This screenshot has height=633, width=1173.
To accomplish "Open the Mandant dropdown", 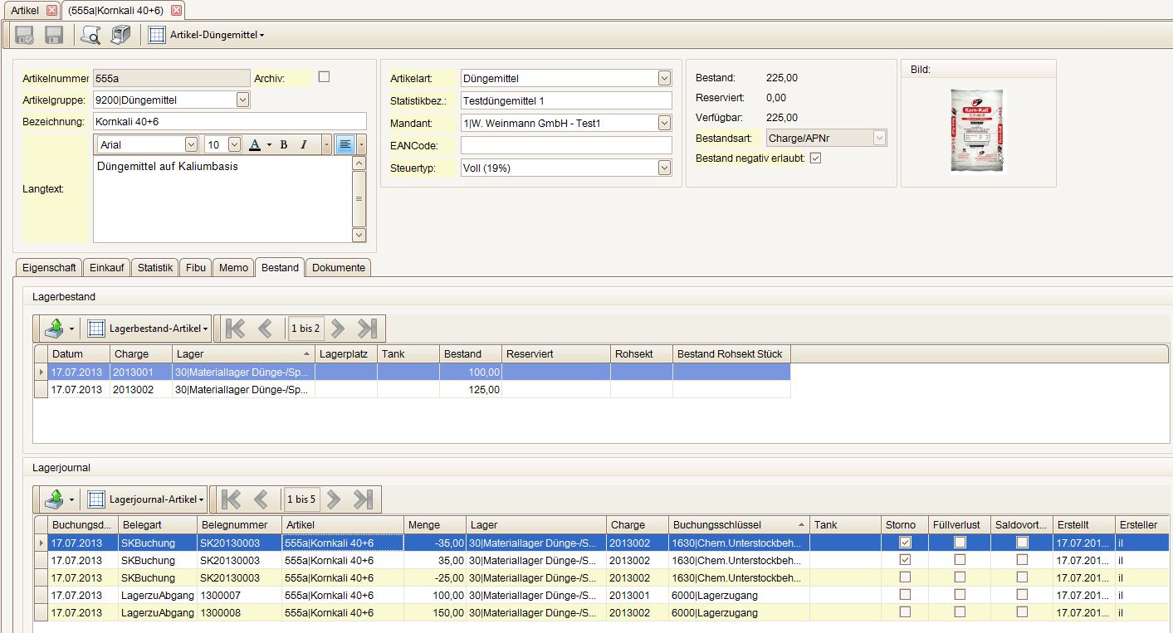I will point(664,123).
